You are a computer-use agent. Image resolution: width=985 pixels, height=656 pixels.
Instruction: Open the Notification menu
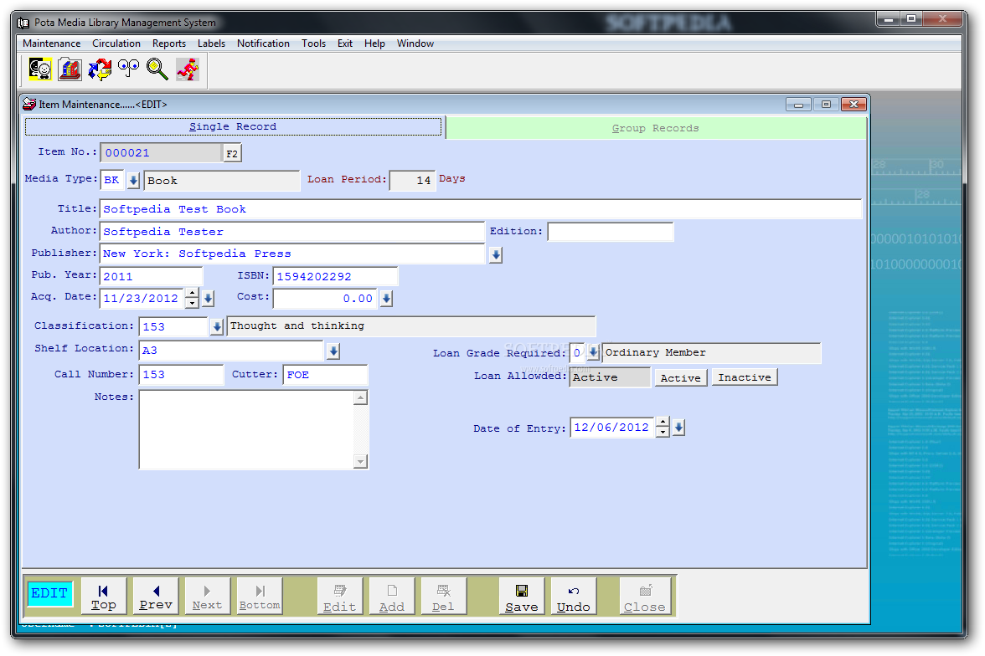pyautogui.click(x=263, y=44)
